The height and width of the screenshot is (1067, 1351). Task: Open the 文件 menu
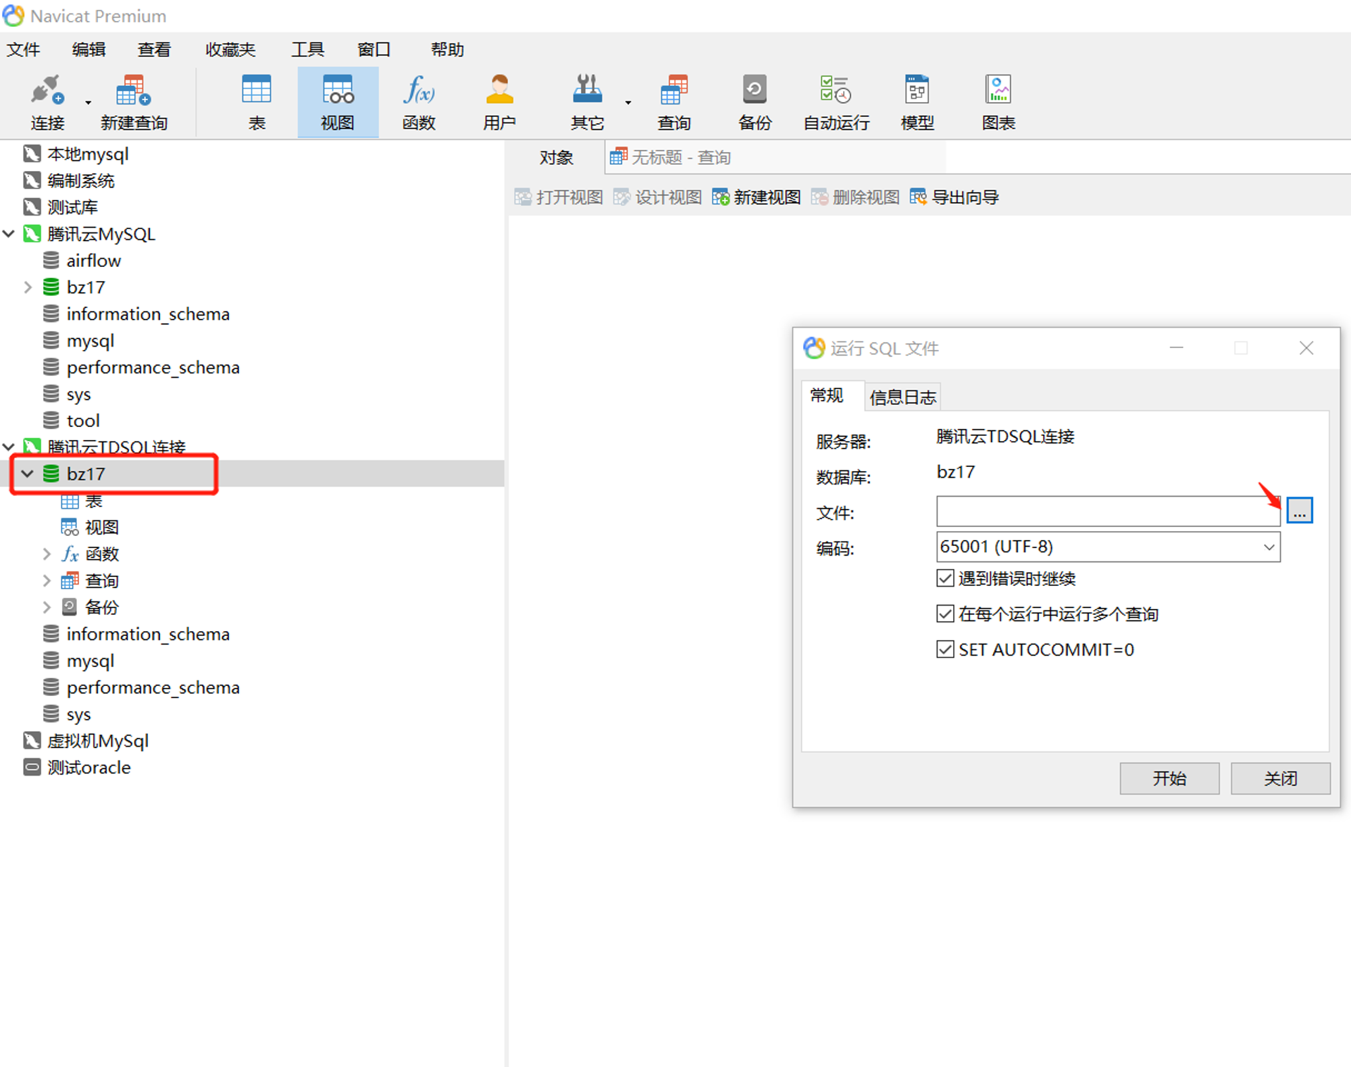[23, 49]
